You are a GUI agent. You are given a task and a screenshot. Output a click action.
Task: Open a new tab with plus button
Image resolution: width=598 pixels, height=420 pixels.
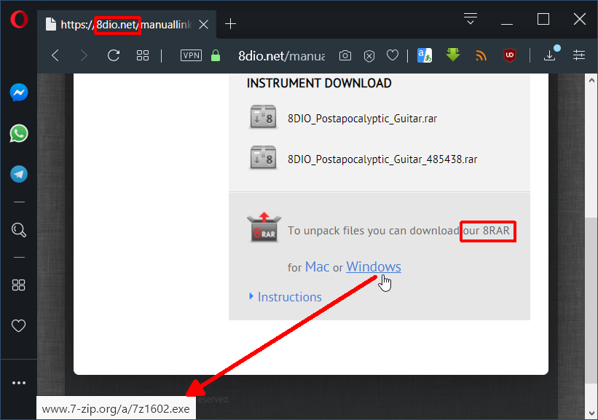(x=230, y=24)
